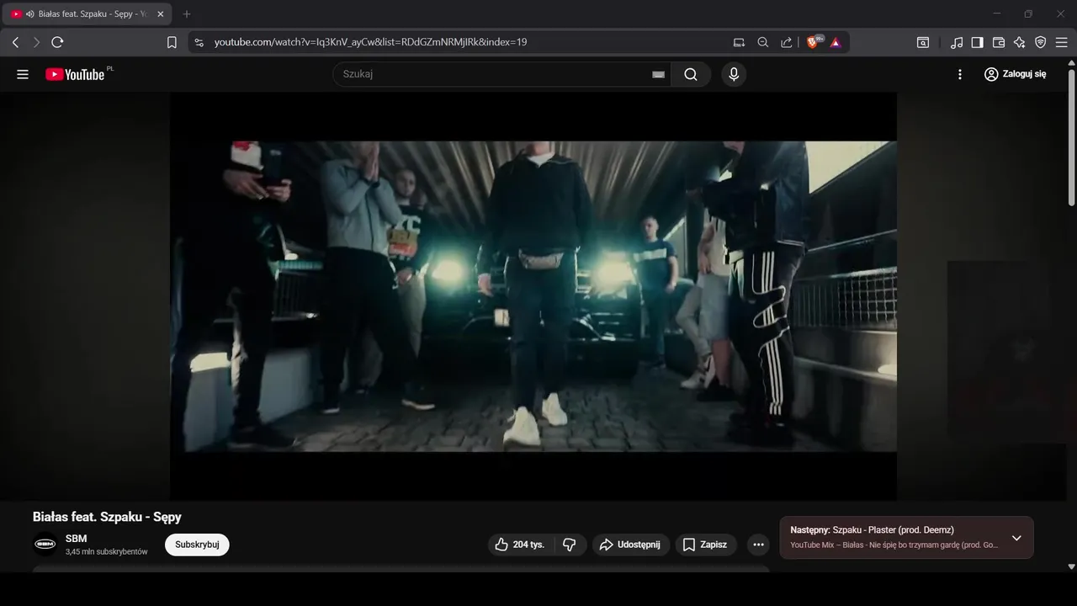The height and width of the screenshot is (606, 1077).
Task: Open the browser main hamburger menu
Action: tap(1062, 42)
